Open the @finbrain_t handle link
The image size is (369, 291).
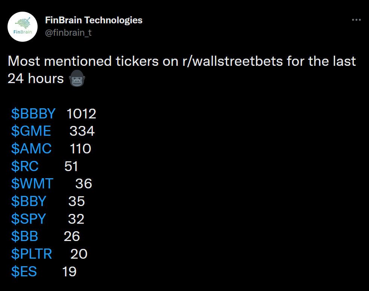tap(68, 32)
